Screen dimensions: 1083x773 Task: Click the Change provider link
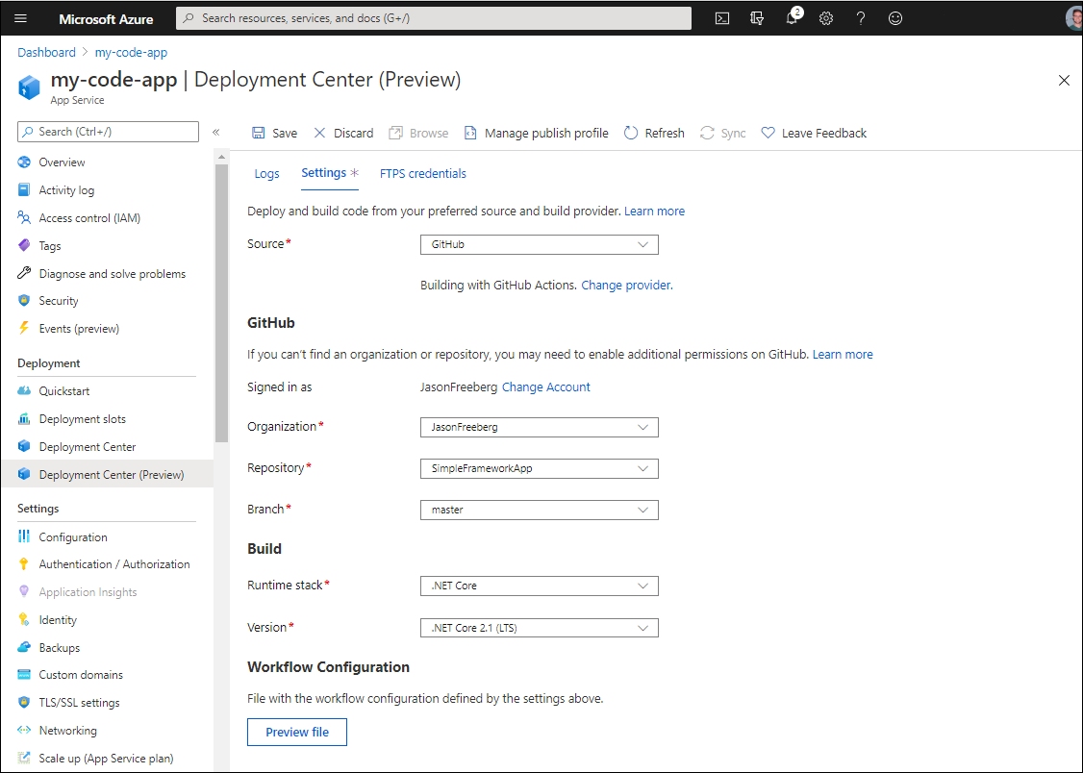pyautogui.click(x=625, y=285)
